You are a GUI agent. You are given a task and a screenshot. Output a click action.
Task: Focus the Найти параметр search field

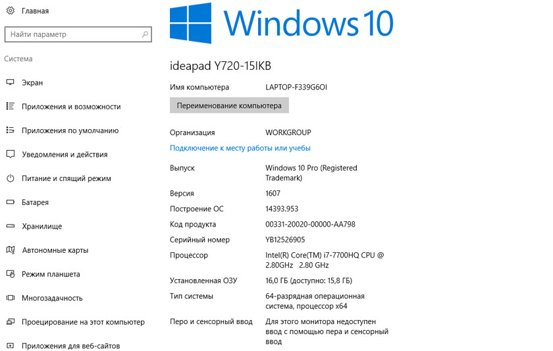pyautogui.click(x=78, y=34)
